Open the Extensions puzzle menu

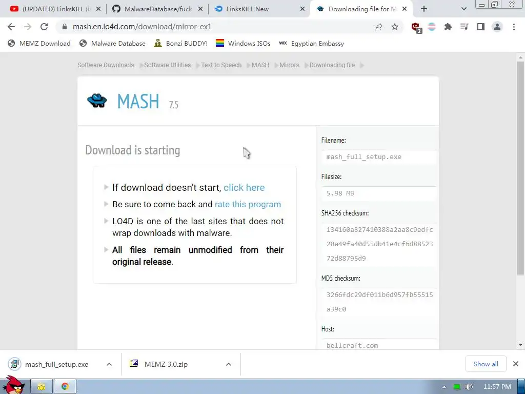448,27
